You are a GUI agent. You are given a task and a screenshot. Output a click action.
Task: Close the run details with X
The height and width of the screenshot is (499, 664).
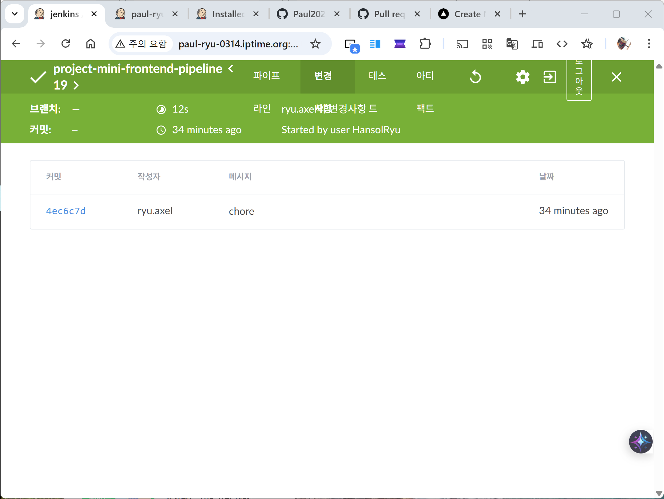click(616, 77)
